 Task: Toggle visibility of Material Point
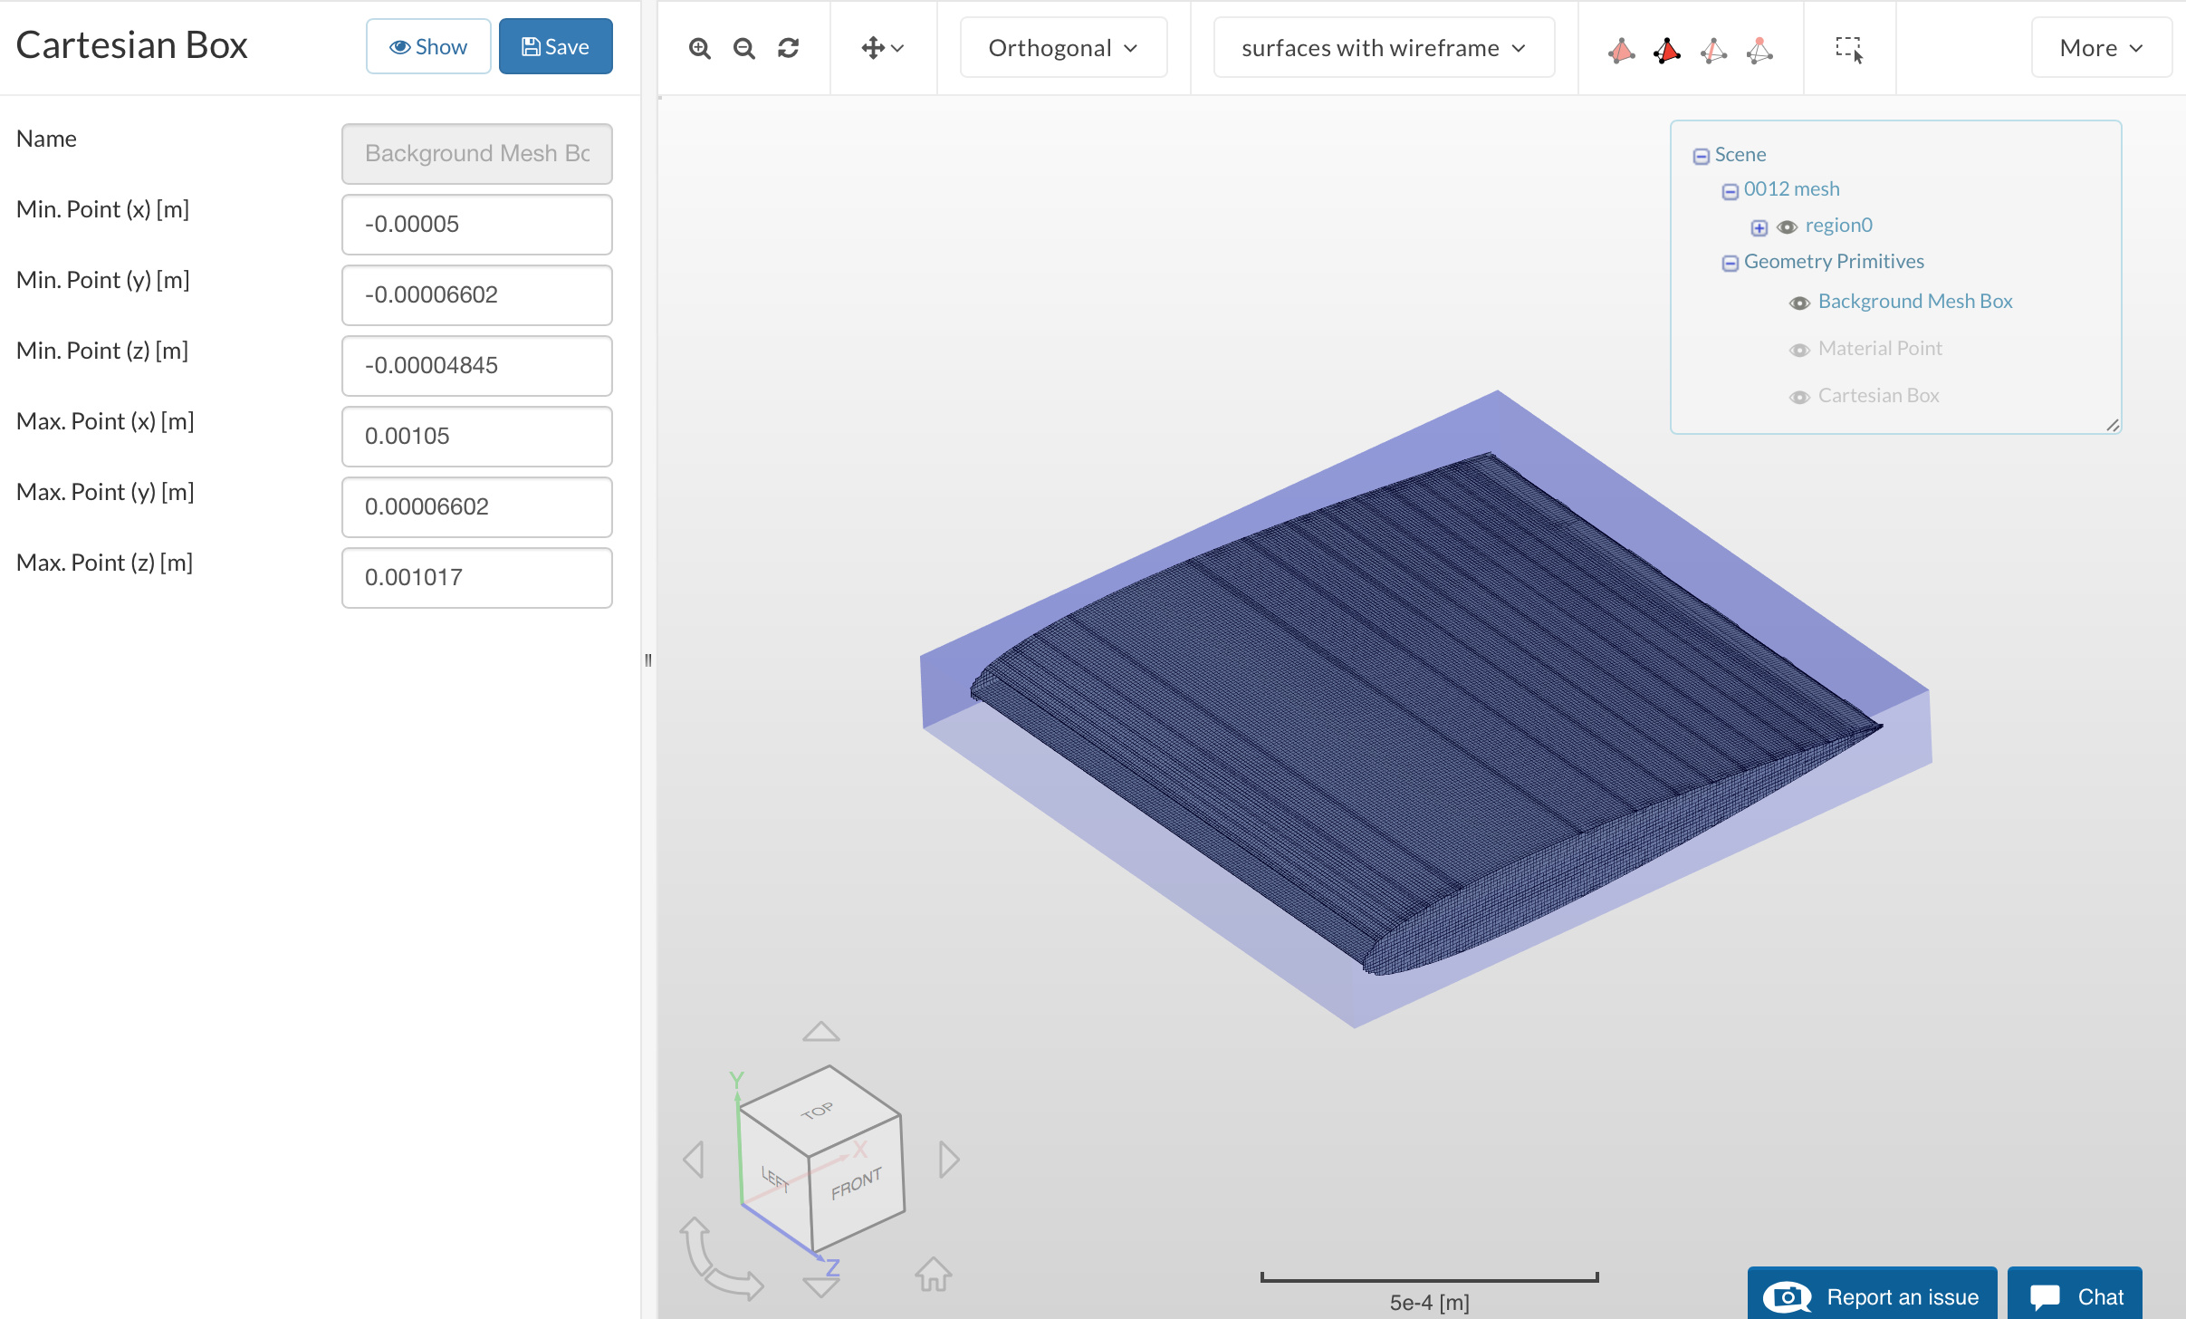tap(1799, 350)
